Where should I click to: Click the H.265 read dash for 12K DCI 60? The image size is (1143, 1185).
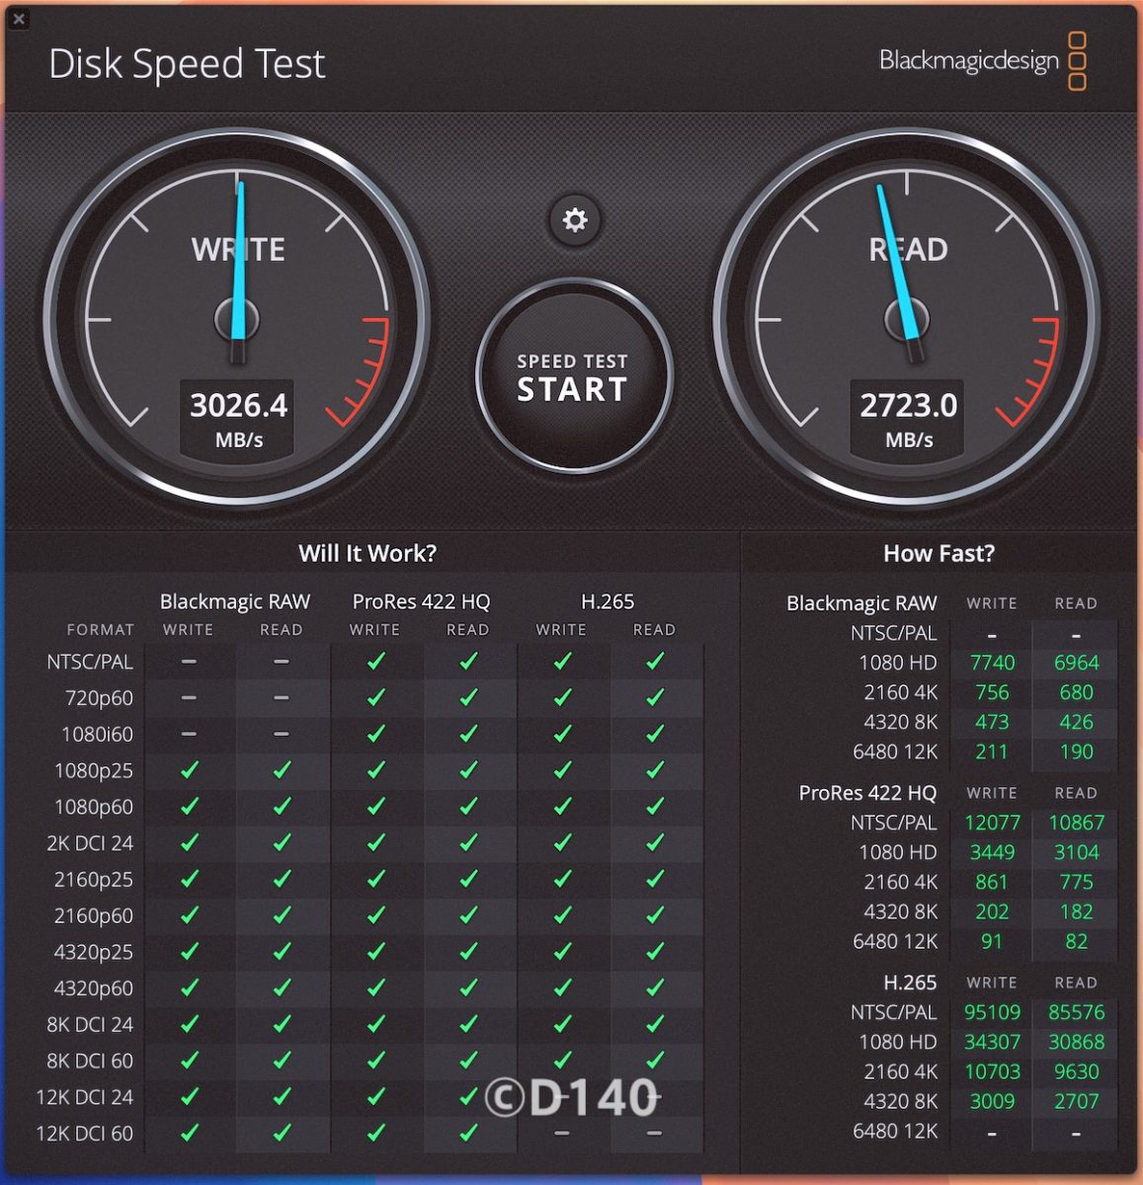(654, 1133)
